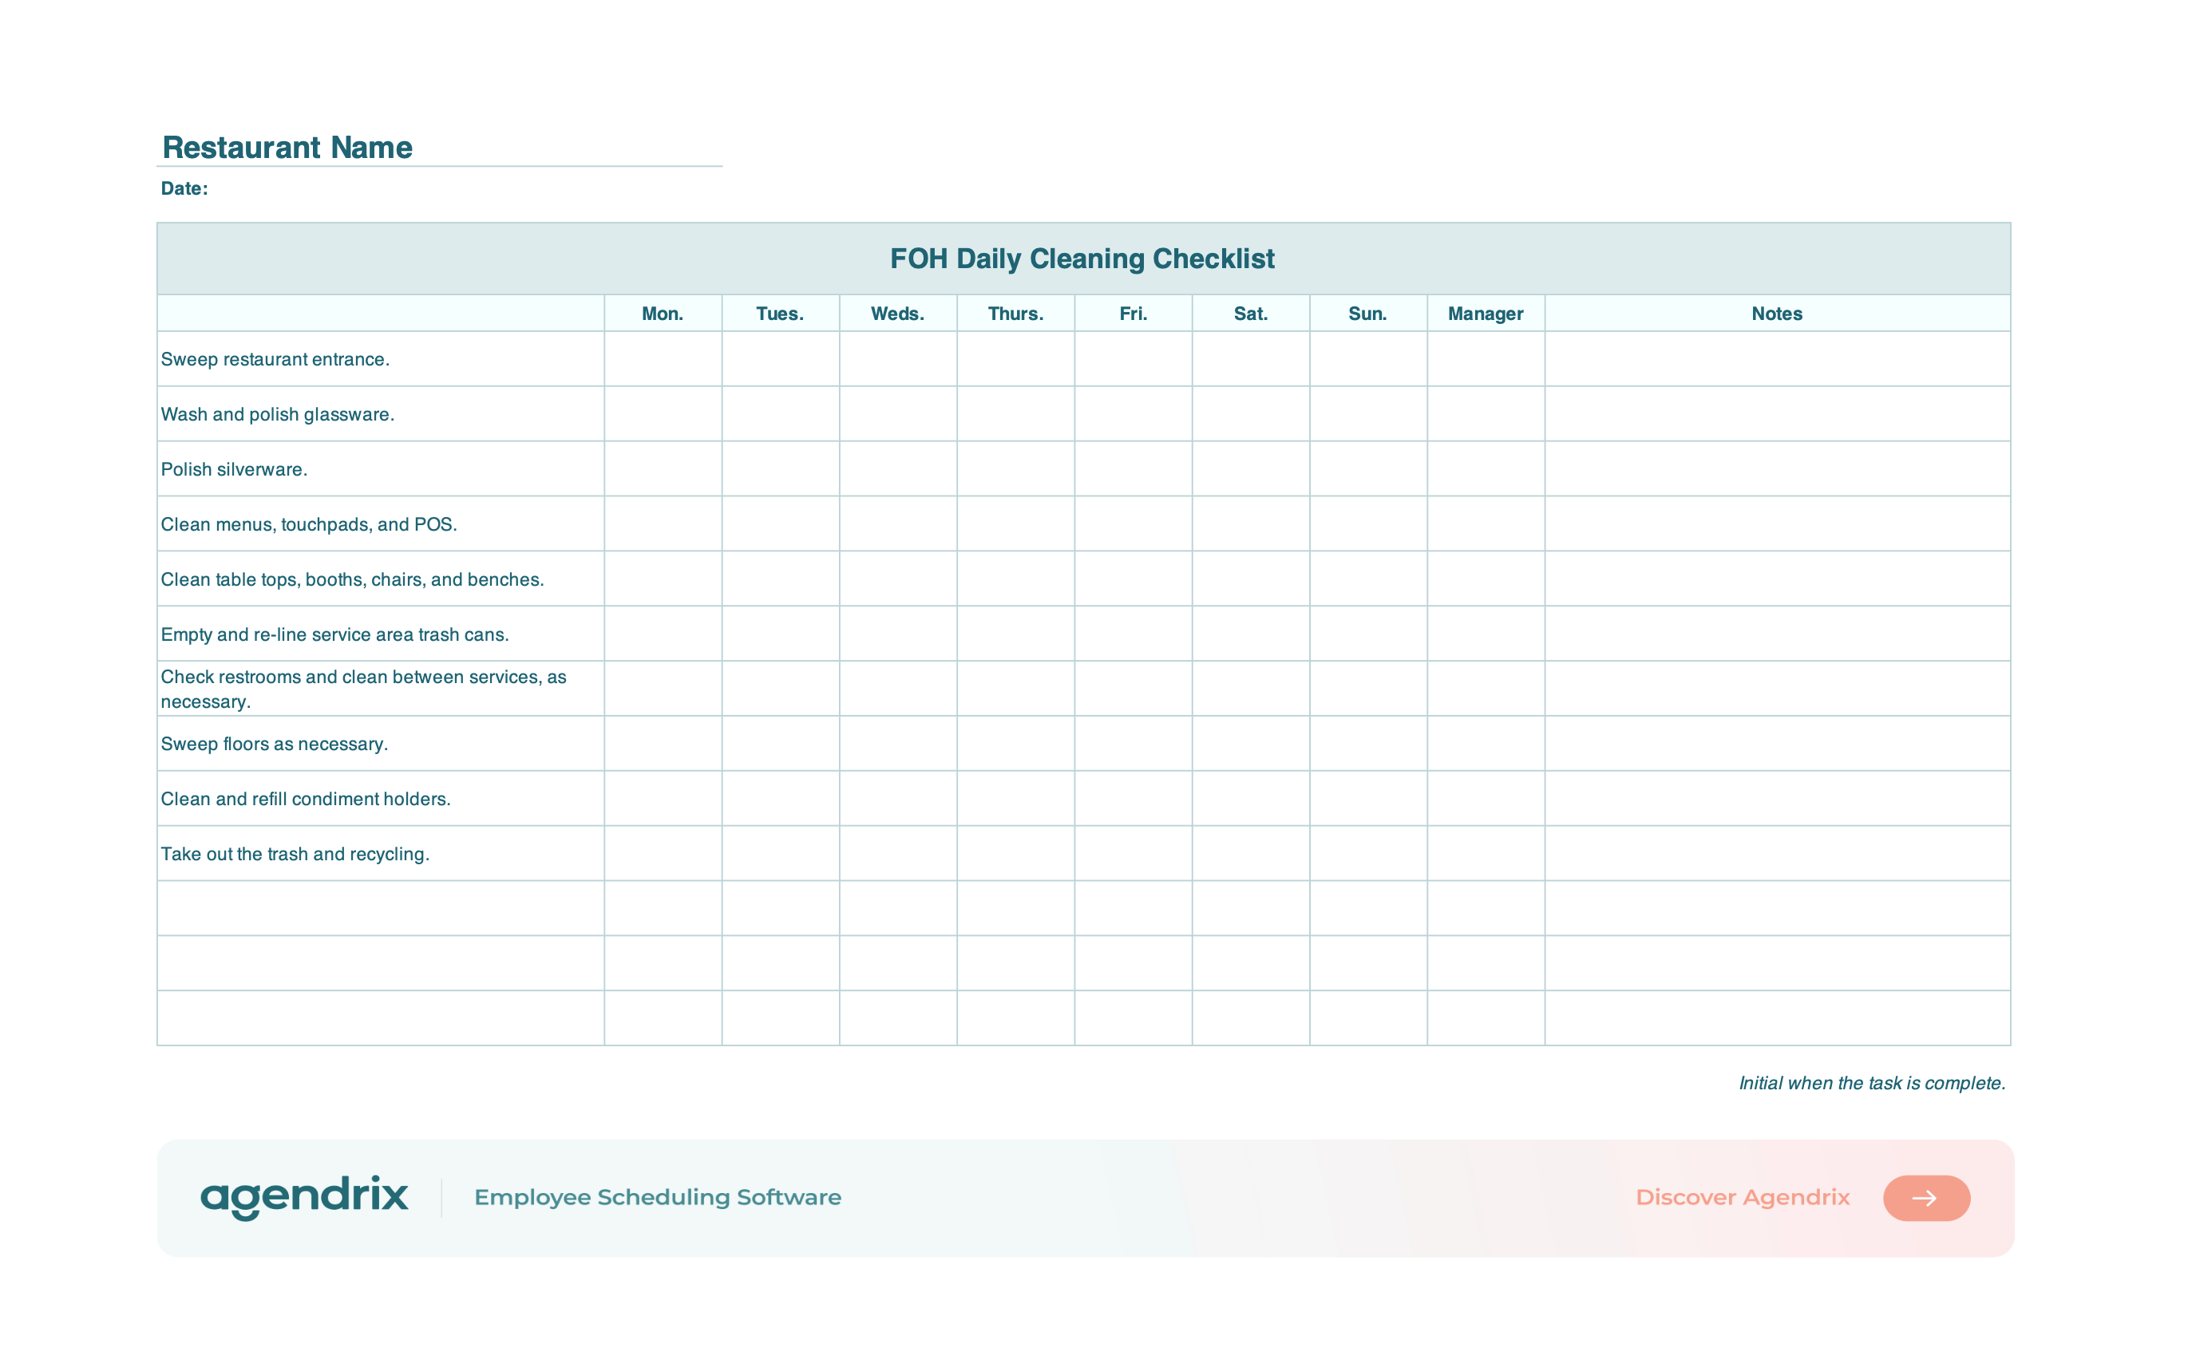
Task: Click Fri. cell for Polish silverware
Action: [x=1134, y=468]
